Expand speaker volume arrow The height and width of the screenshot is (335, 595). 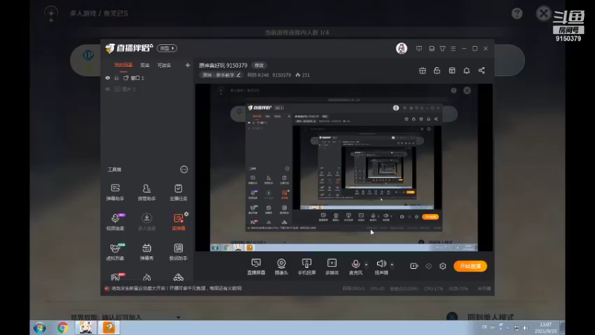pos(392,264)
